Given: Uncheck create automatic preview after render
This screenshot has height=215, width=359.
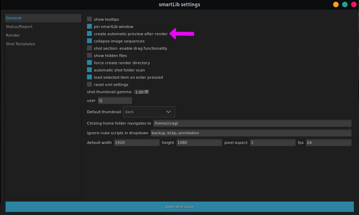Looking at the screenshot, I should pos(89,34).
